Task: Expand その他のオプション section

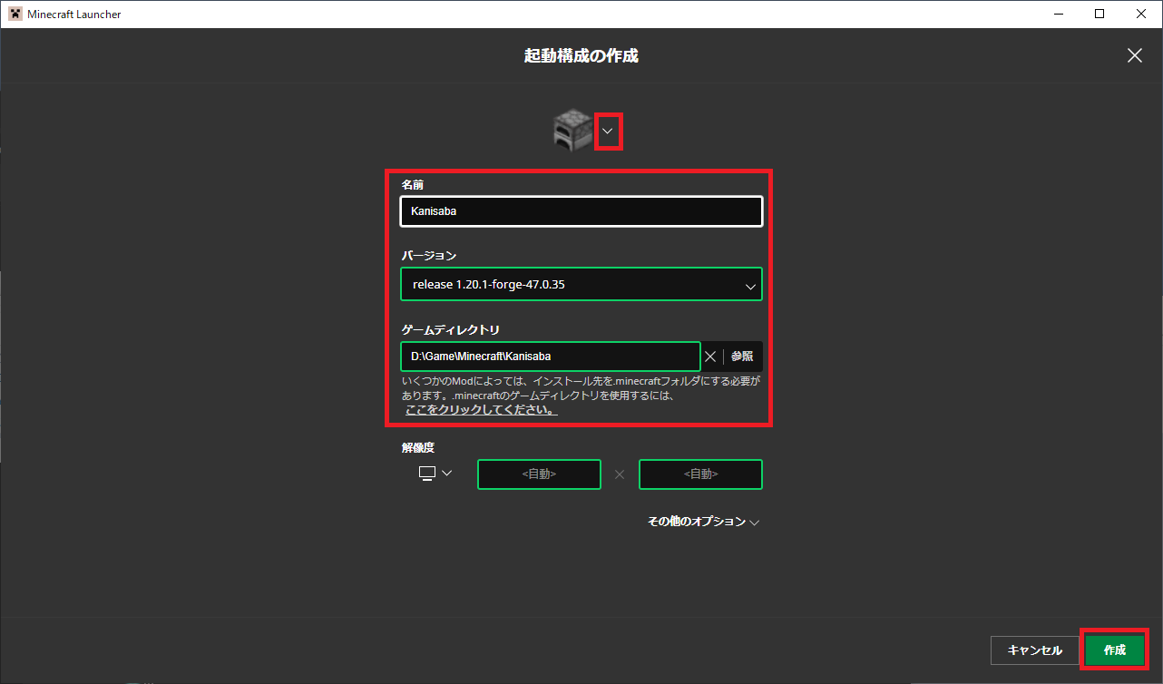Action: coord(703,522)
